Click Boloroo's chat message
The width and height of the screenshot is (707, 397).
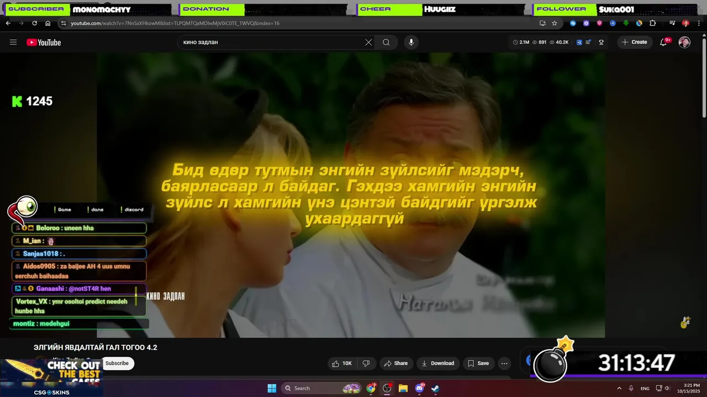79,228
